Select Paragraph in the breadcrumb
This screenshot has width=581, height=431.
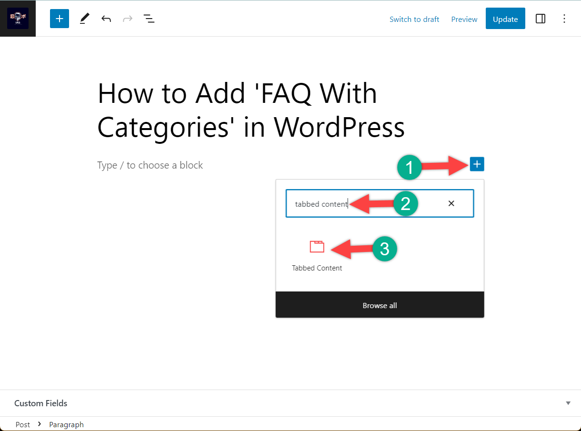66,424
